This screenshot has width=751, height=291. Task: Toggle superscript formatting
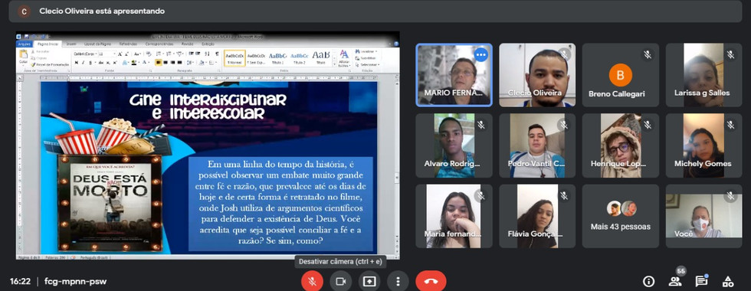[x=115, y=63]
